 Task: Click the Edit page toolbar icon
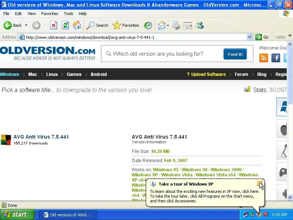tap(188, 25)
